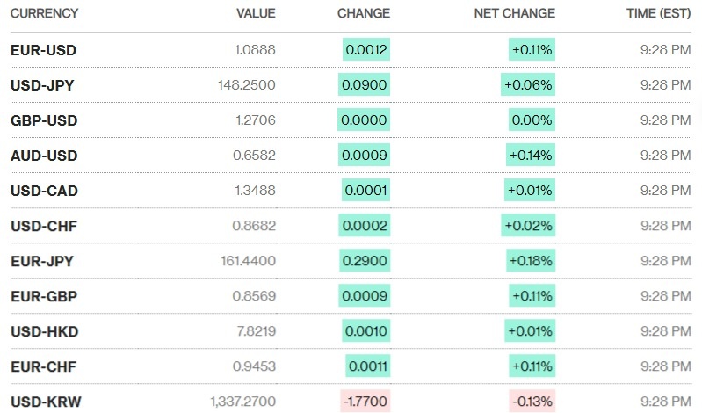Viewport: 702px width, 413px height.
Task: Click the USD-CAD currency pair
Action: pyautogui.click(x=44, y=191)
